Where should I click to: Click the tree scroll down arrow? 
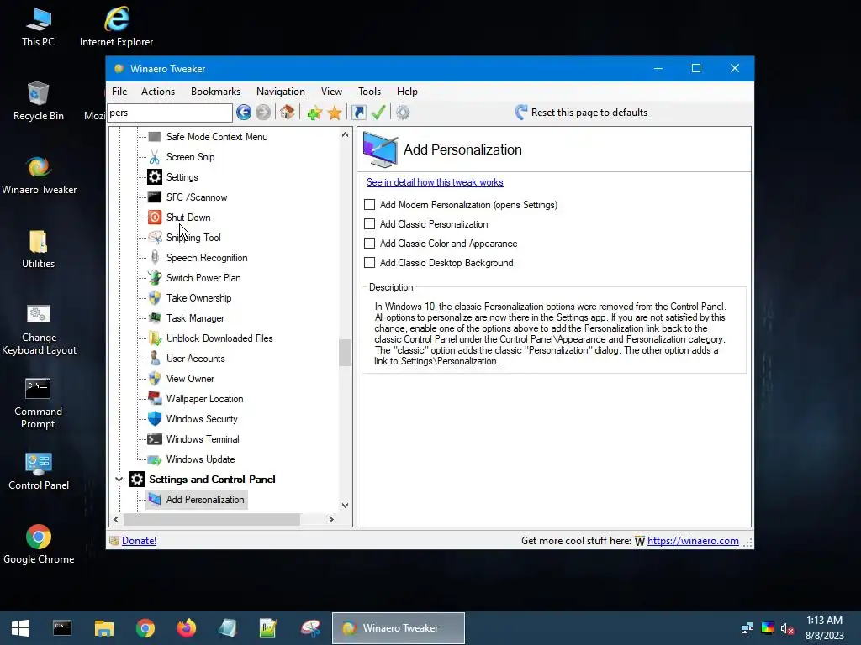pyautogui.click(x=345, y=506)
